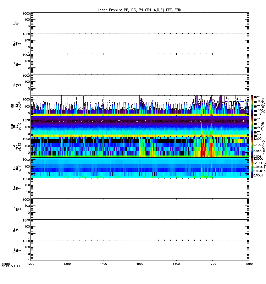
Task: Click the 'thd ff 32 scm3' panel label
Action: 16,126
